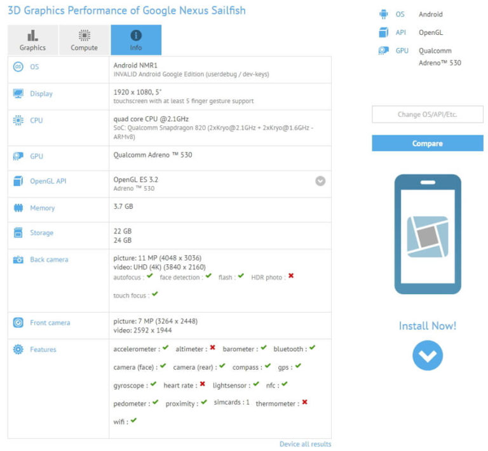Screen dimensions: 488x451
Task: Click the 'simcards : 1' entry
Action: [231, 402]
